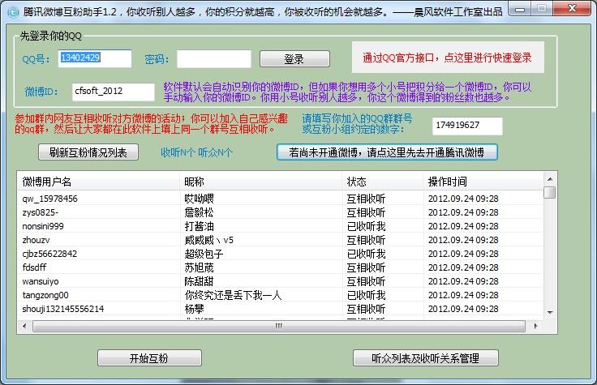Click 开始互粉 button

coord(149,358)
